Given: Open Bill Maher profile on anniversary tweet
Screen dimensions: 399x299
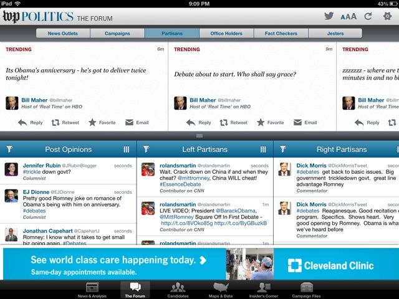Looking at the screenshot, I should coord(34,100).
